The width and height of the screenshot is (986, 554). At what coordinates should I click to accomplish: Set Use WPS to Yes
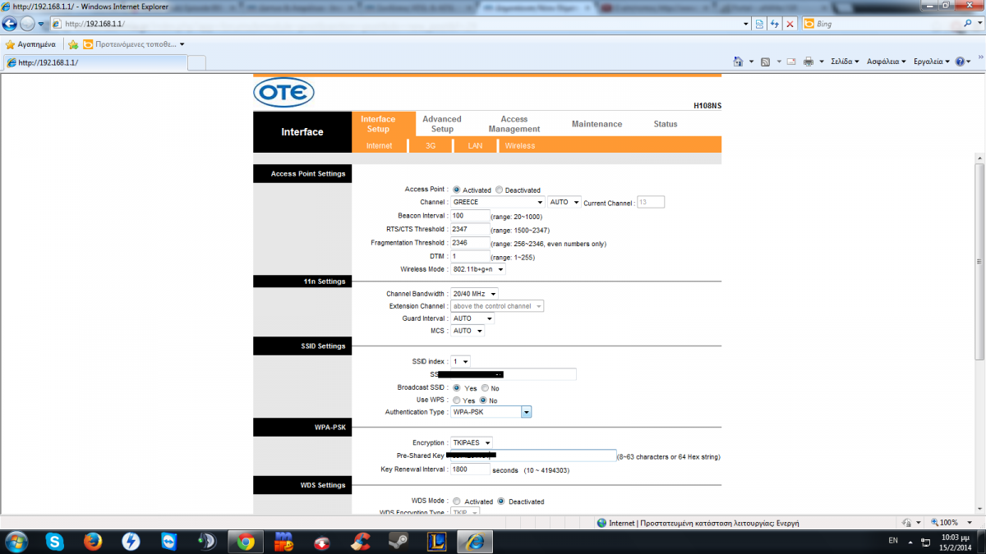[x=457, y=401]
